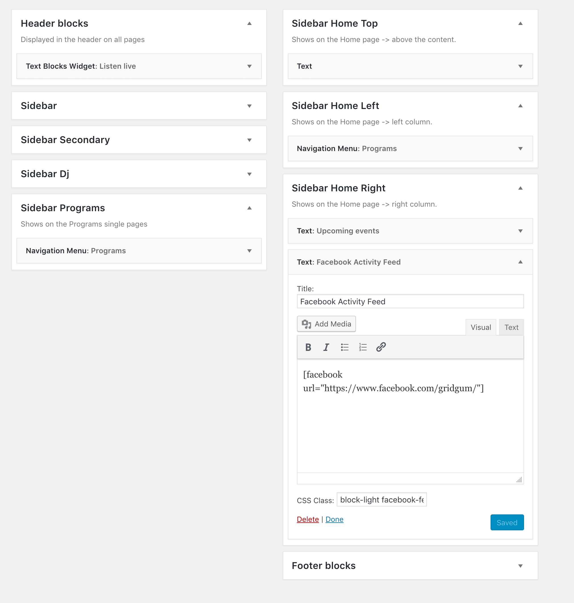Screen dimensions: 574x603
Task: Switch to the Visual editing tab
Action: 481,327
